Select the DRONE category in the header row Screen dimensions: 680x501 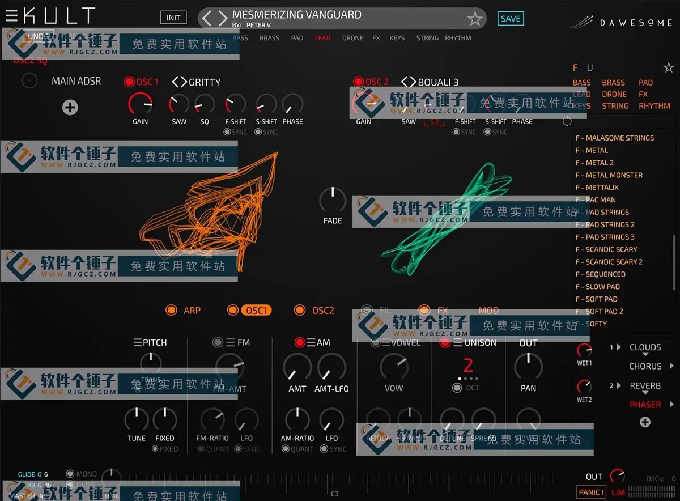pos(352,38)
